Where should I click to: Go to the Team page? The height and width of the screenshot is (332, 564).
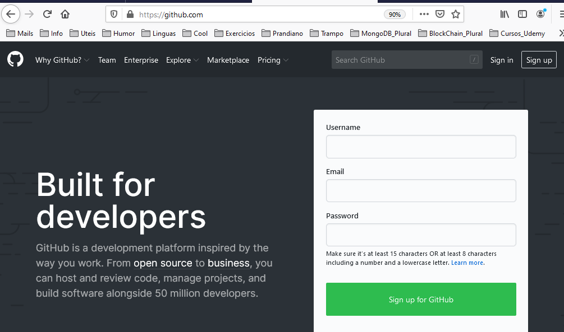point(107,60)
